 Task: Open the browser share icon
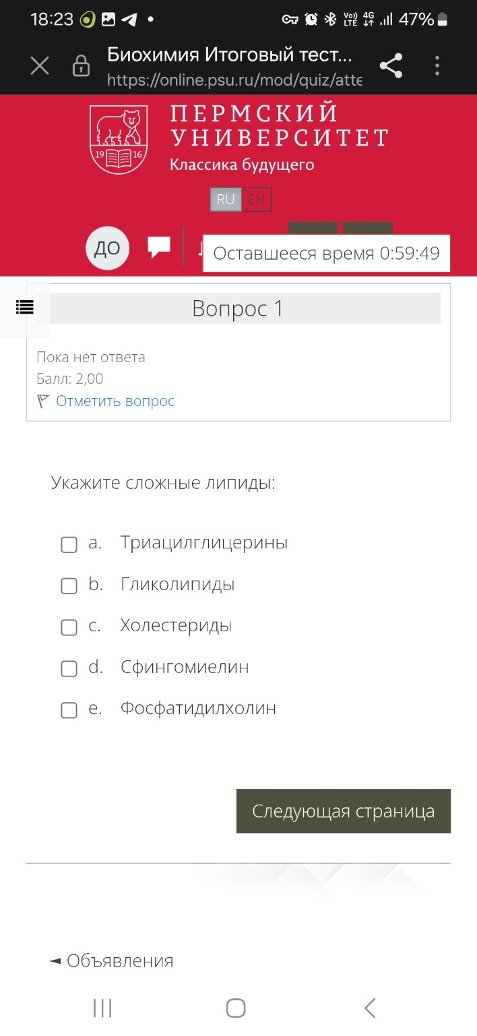click(391, 65)
